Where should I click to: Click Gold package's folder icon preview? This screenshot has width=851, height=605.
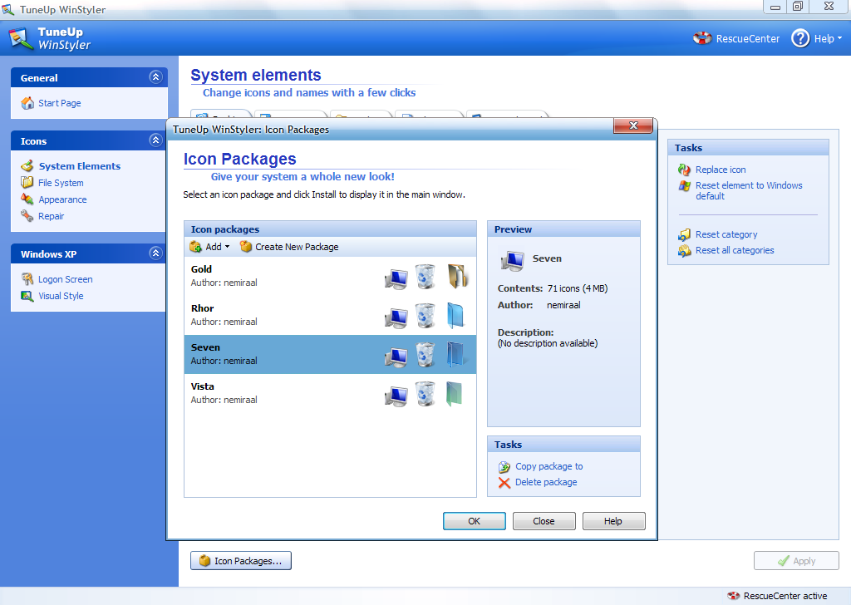point(457,276)
